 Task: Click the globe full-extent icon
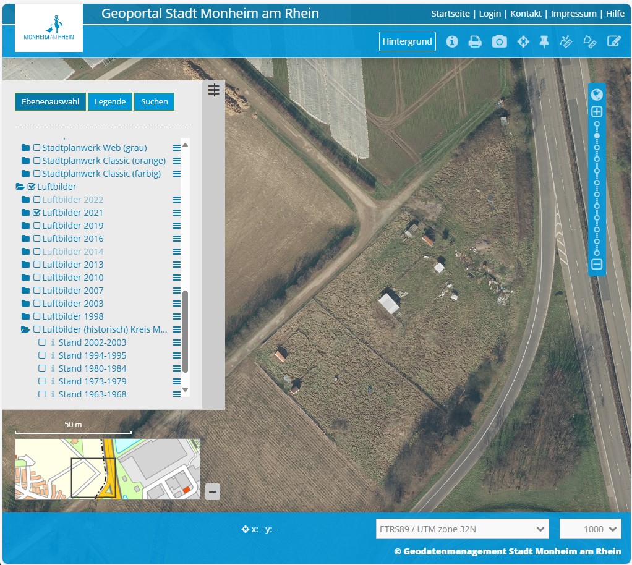[597, 95]
